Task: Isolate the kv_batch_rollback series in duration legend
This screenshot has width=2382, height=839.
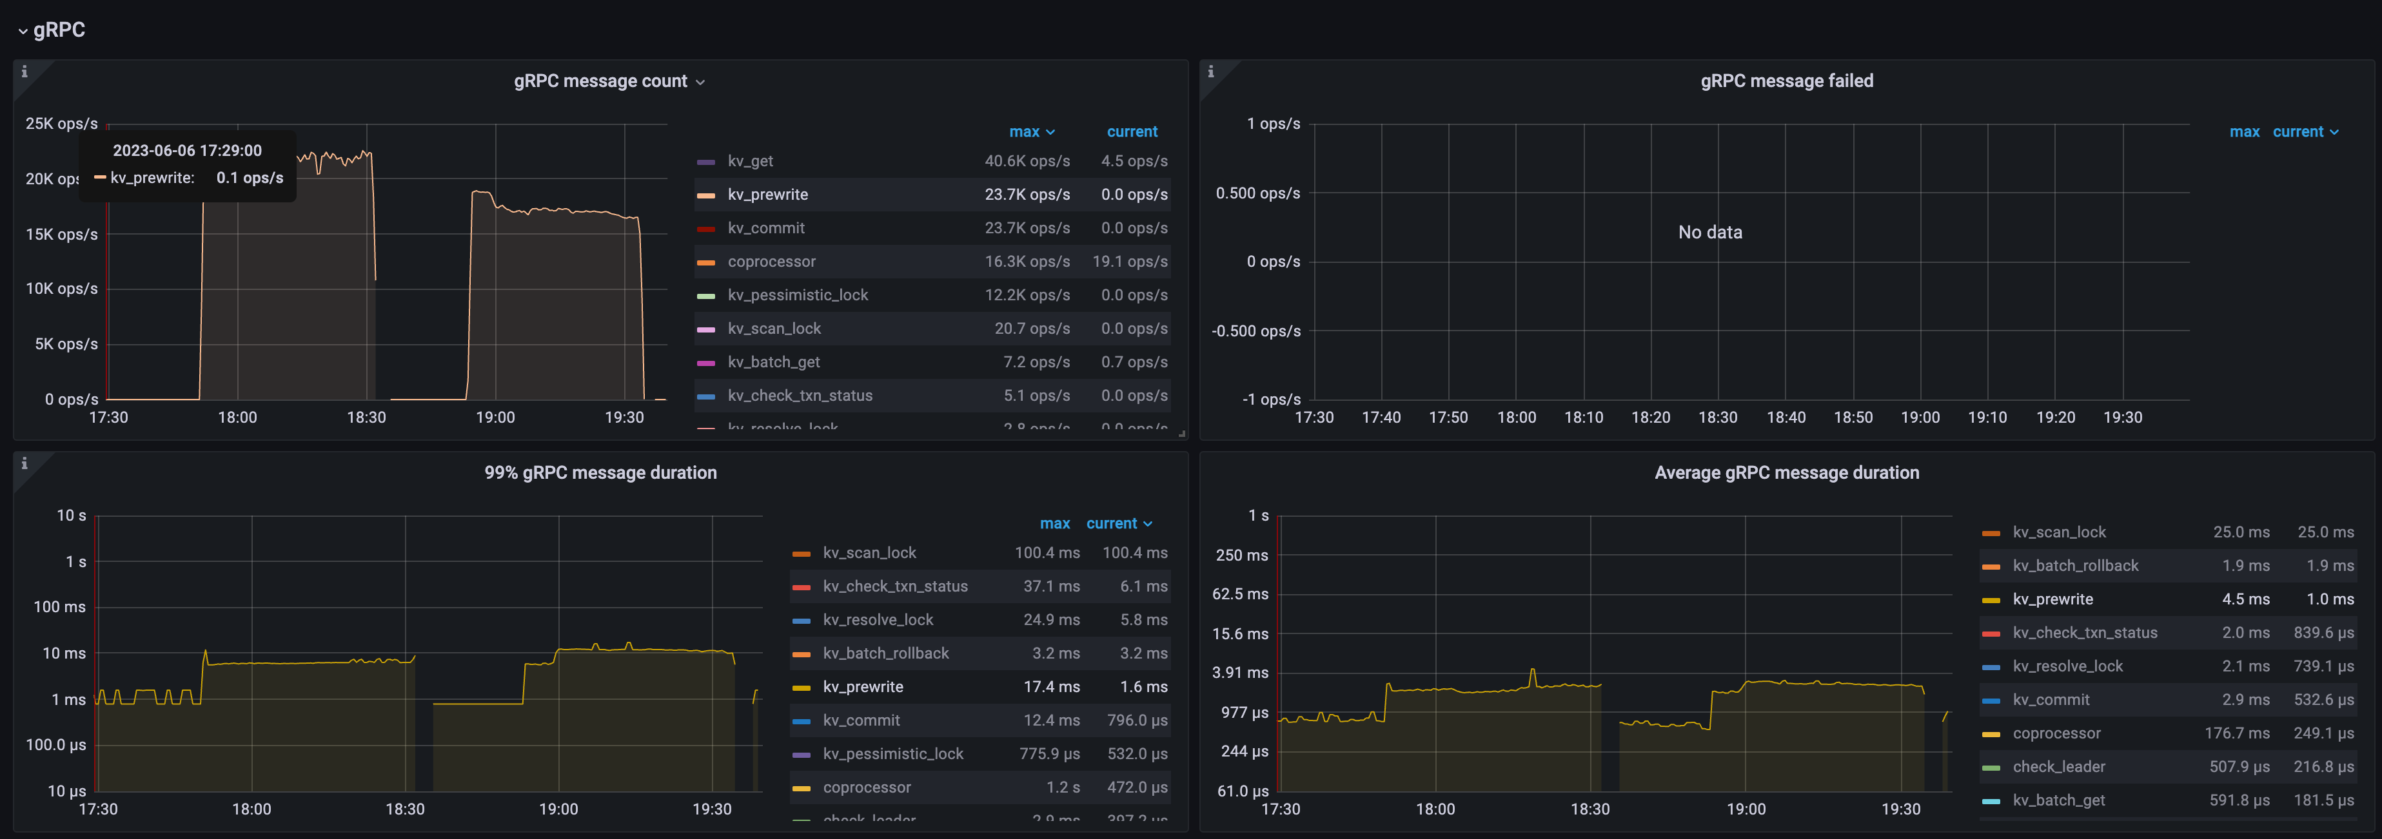Action: point(885,652)
